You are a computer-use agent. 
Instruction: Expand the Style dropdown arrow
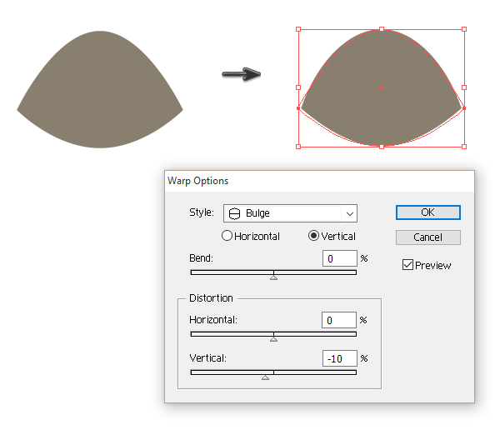point(349,213)
